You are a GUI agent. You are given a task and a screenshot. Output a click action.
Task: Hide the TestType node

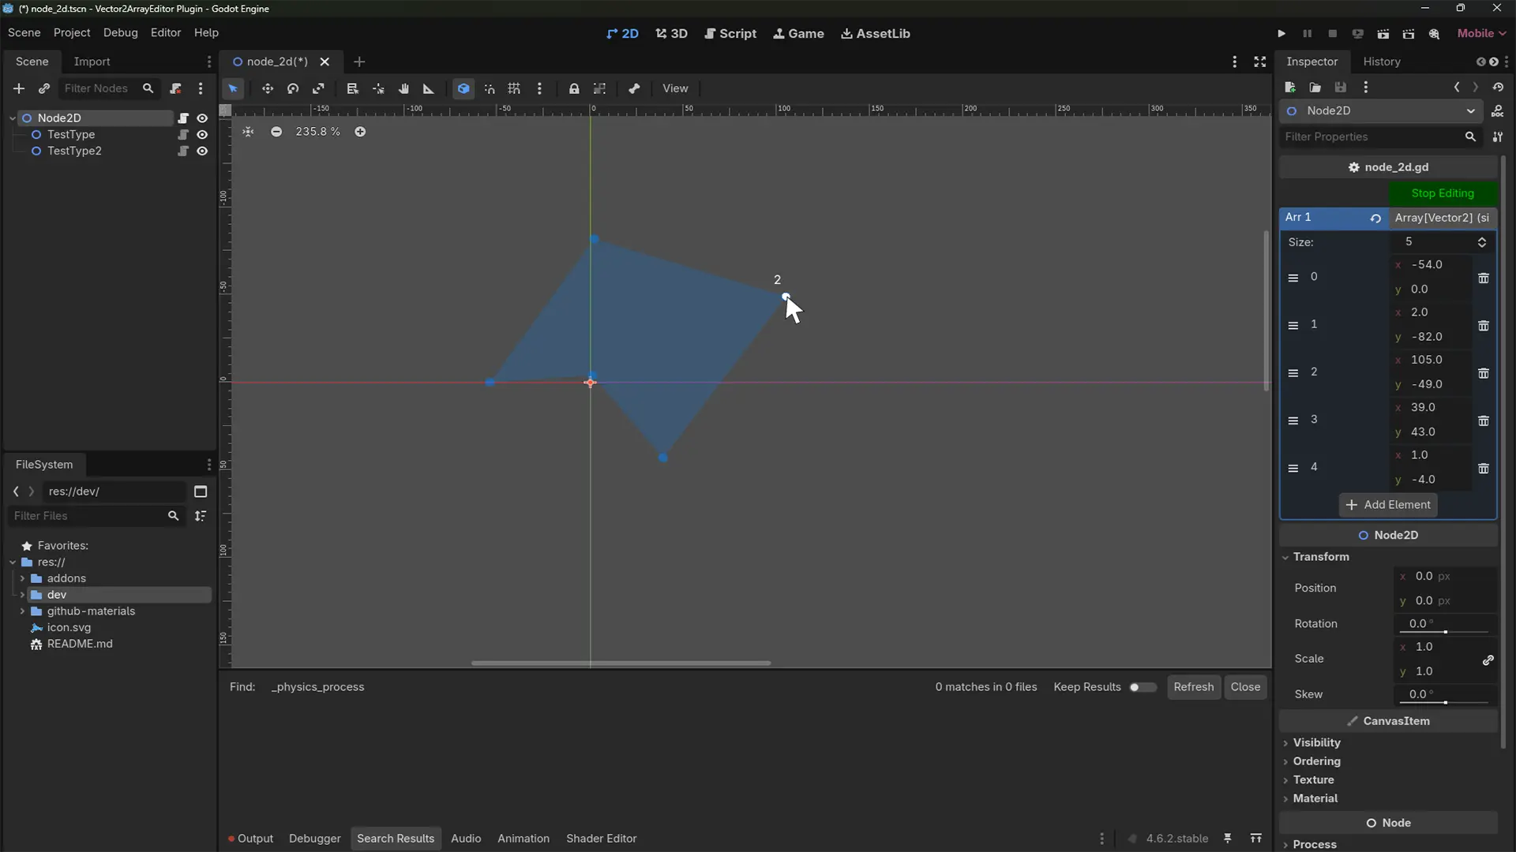(202, 135)
